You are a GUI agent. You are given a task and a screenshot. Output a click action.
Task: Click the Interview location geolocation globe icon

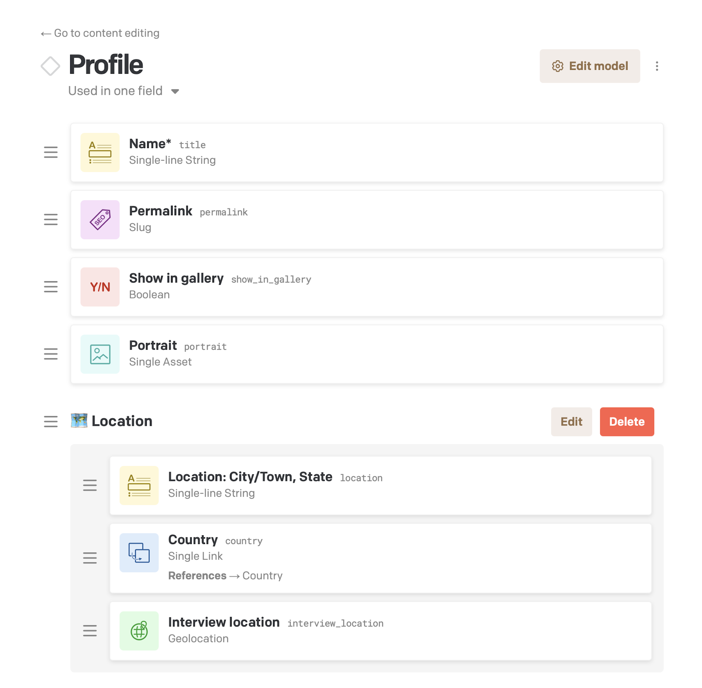point(139,630)
